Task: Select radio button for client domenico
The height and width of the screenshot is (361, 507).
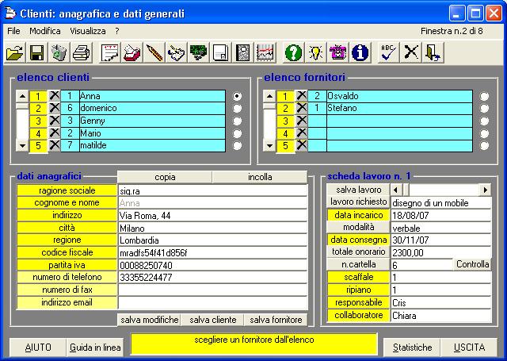Action: coord(237,108)
